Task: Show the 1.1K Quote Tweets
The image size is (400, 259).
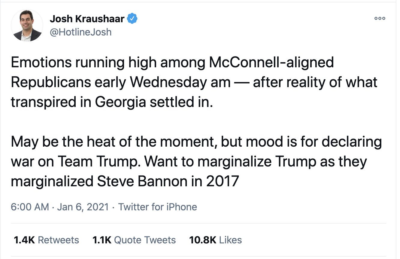Action: [134, 240]
